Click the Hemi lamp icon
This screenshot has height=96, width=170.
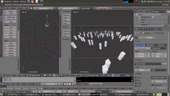(x=5, y=35)
